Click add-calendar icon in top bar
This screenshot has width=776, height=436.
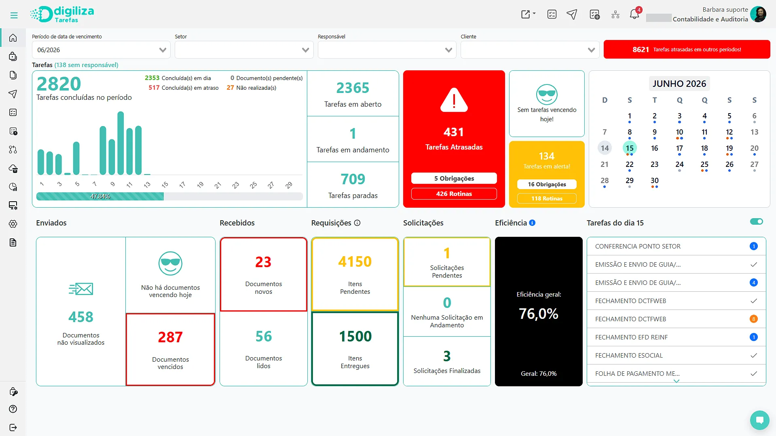pos(594,15)
